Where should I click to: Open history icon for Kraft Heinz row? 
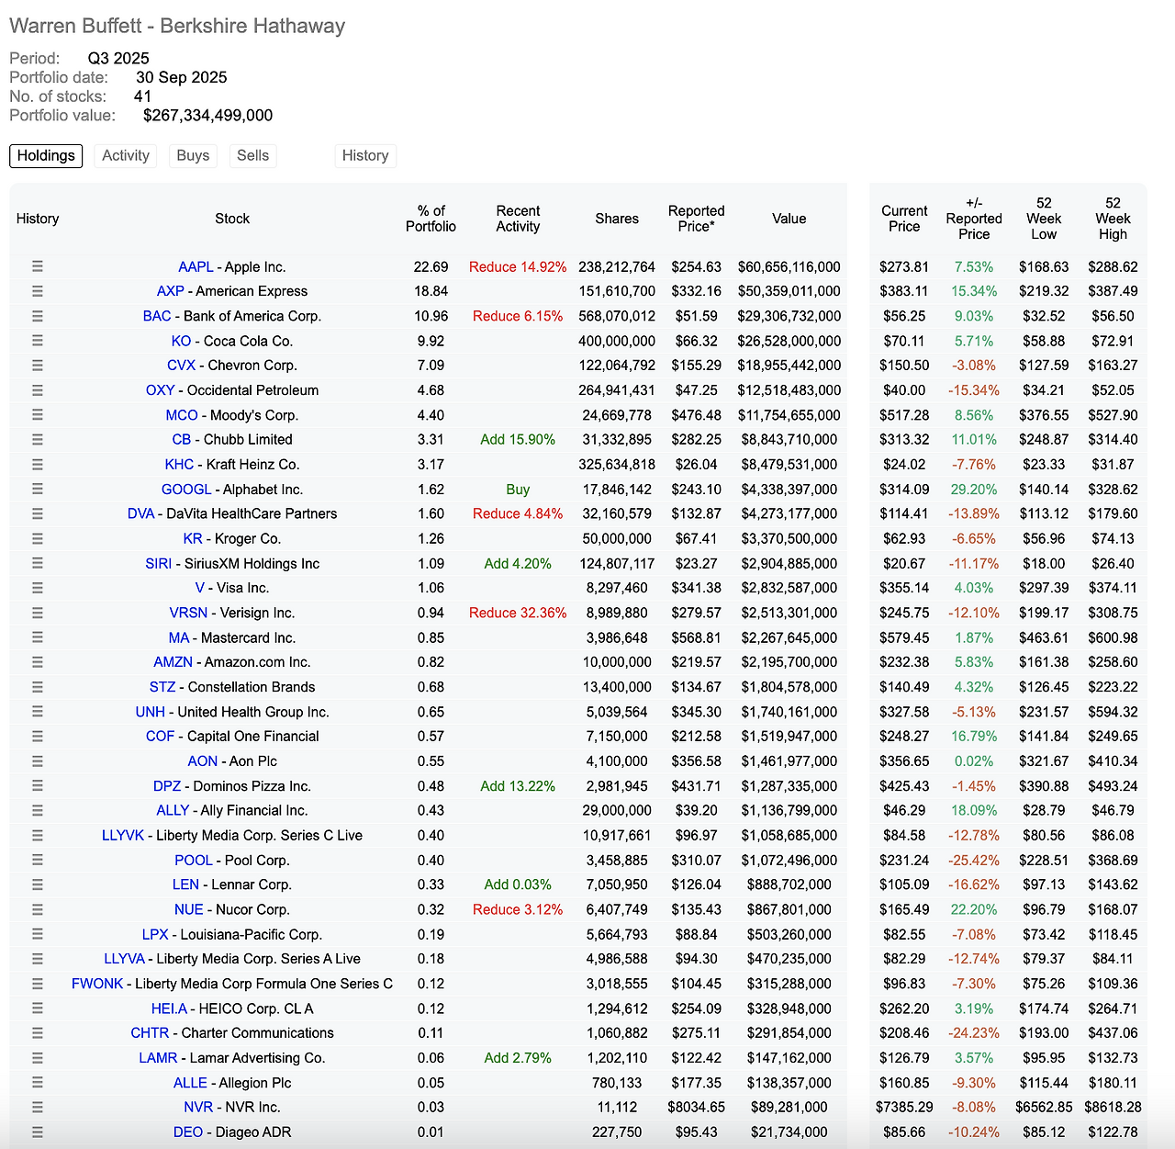[x=38, y=465]
